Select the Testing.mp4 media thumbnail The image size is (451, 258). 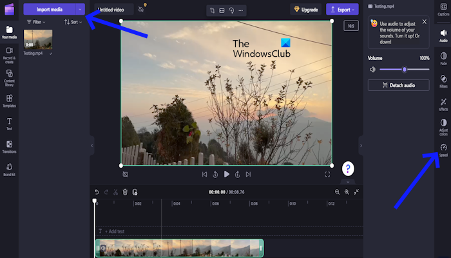click(x=38, y=39)
